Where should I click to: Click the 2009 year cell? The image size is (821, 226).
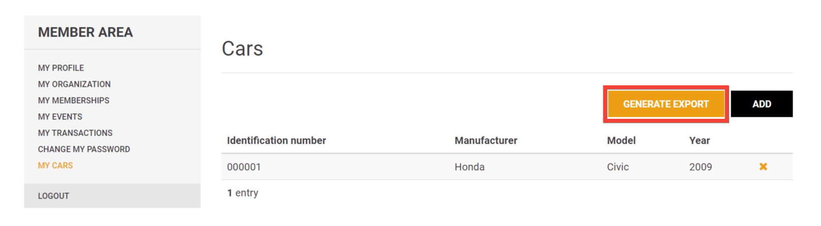tap(700, 167)
